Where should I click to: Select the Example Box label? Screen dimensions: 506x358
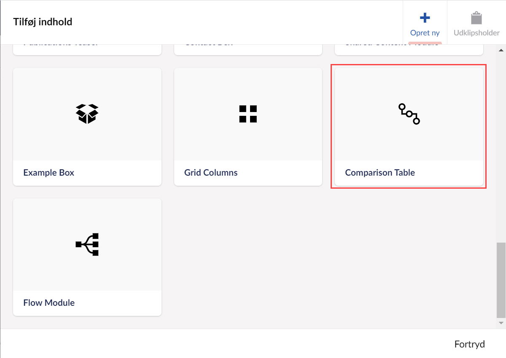[x=48, y=173]
